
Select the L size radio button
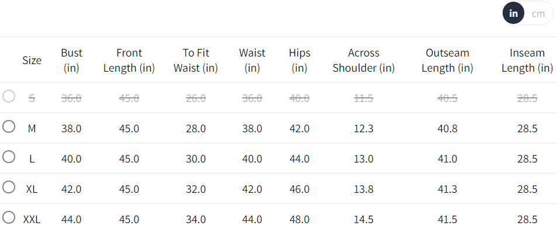click(9, 157)
